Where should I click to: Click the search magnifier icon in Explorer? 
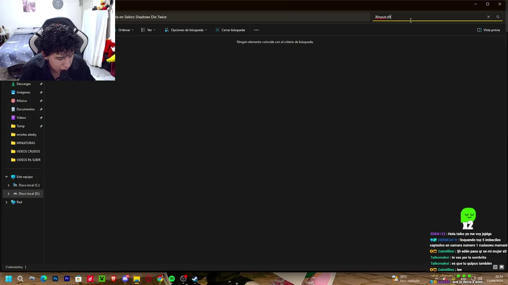[x=498, y=17]
